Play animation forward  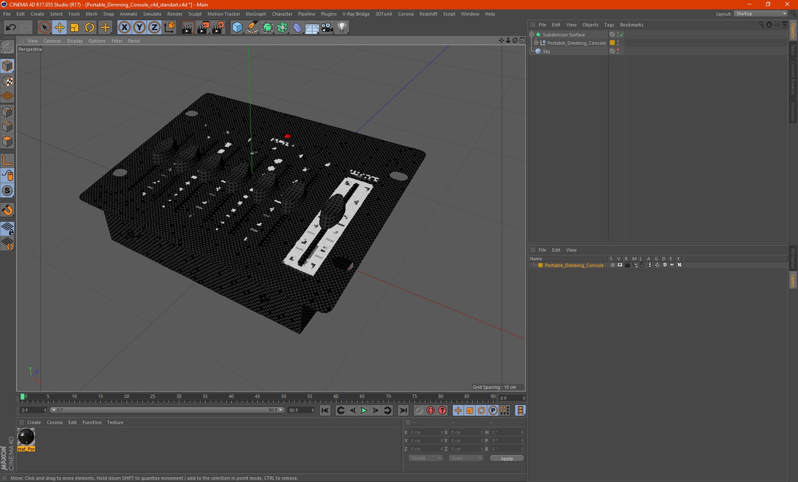click(x=364, y=411)
